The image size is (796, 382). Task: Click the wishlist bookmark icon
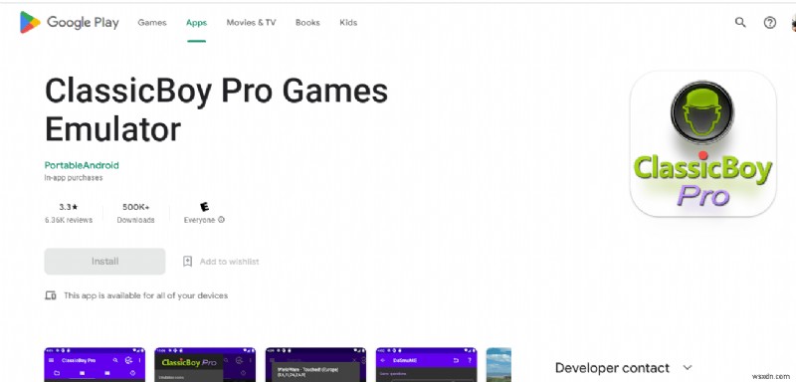187,262
